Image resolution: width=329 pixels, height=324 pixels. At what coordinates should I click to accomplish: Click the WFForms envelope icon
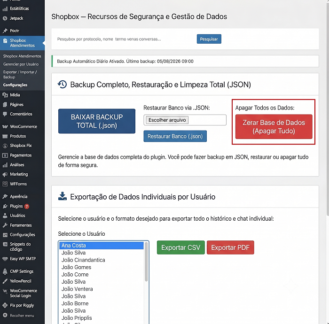[x=5, y=184]
